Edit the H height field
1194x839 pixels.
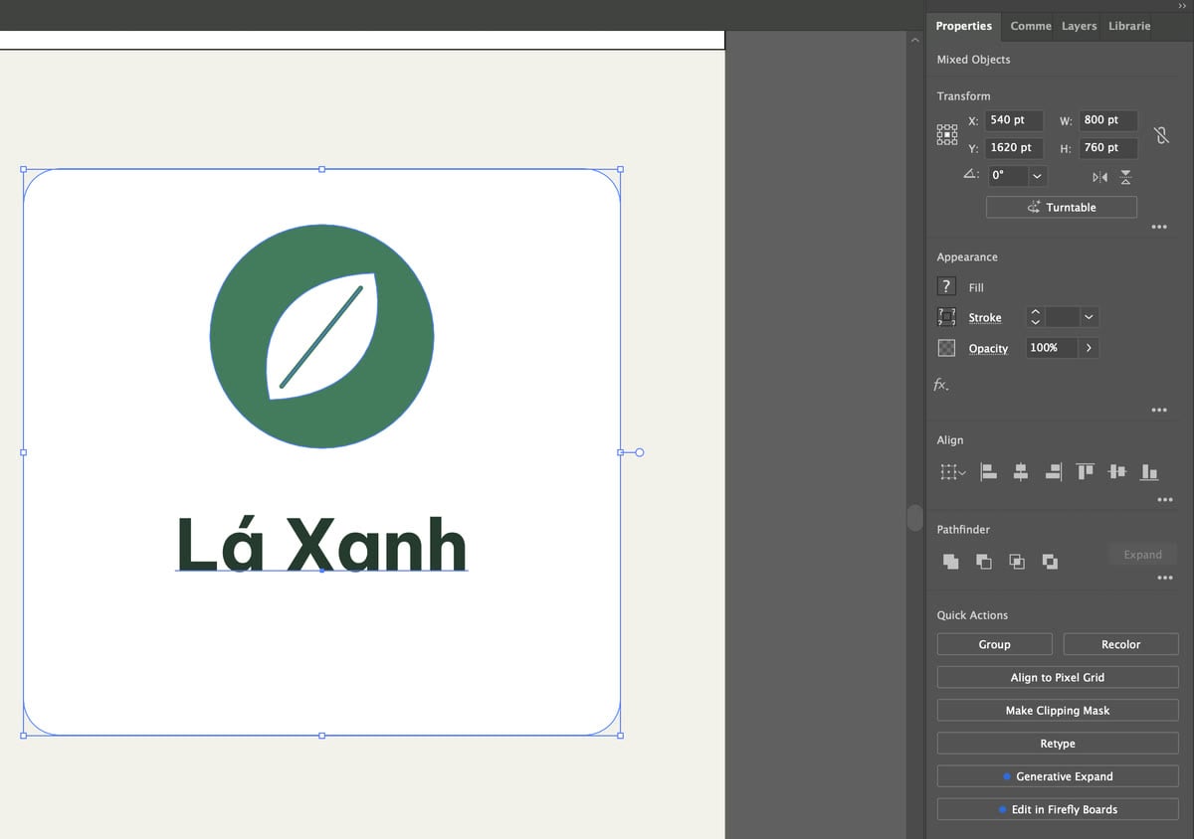pos(1107,147)
